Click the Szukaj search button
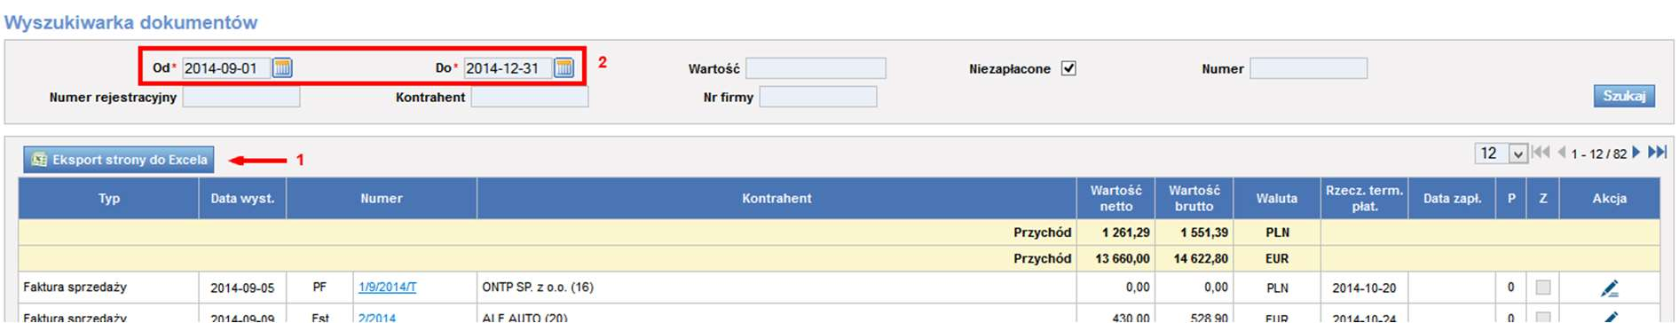Viewport: 1679px width, 323px height. (1624, 96)
